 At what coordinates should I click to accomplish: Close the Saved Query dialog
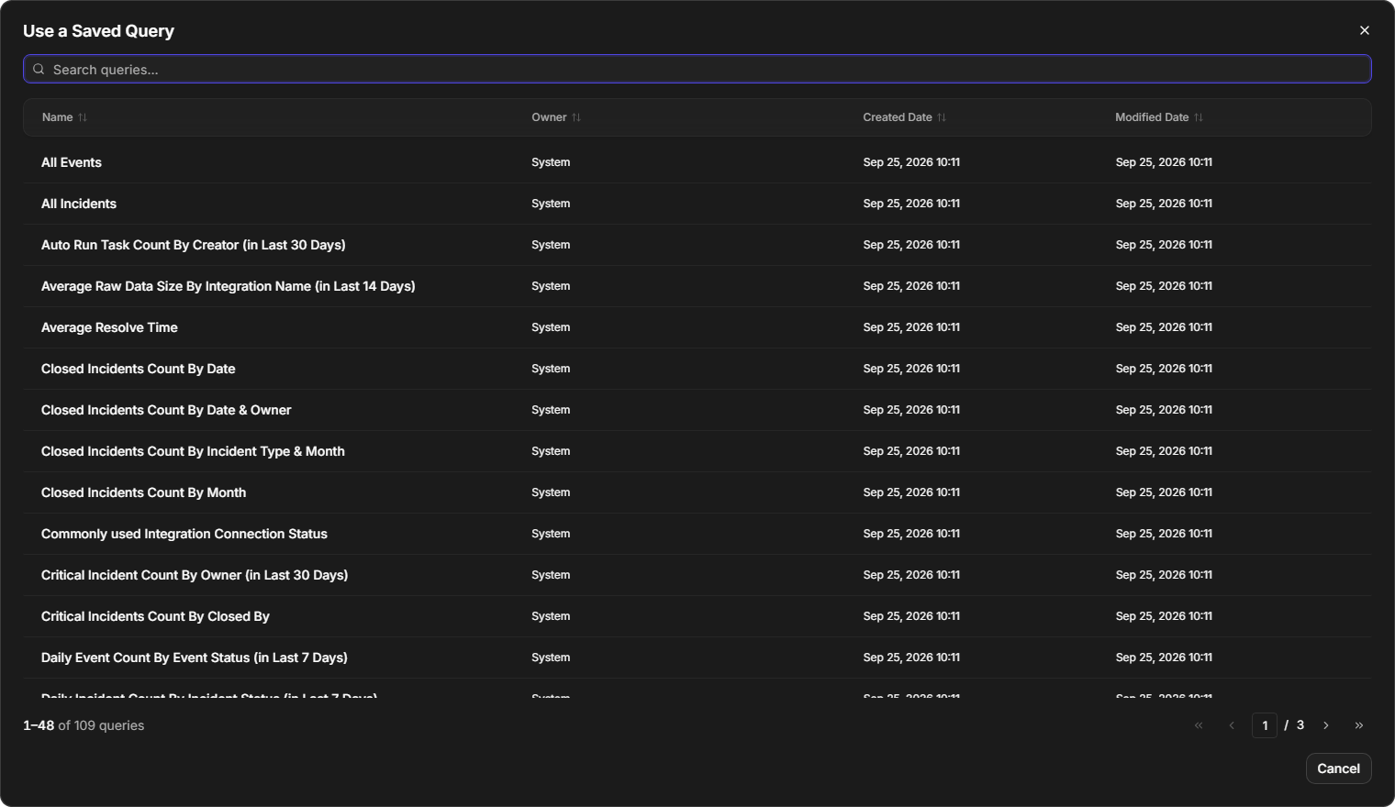(1365, 30)
